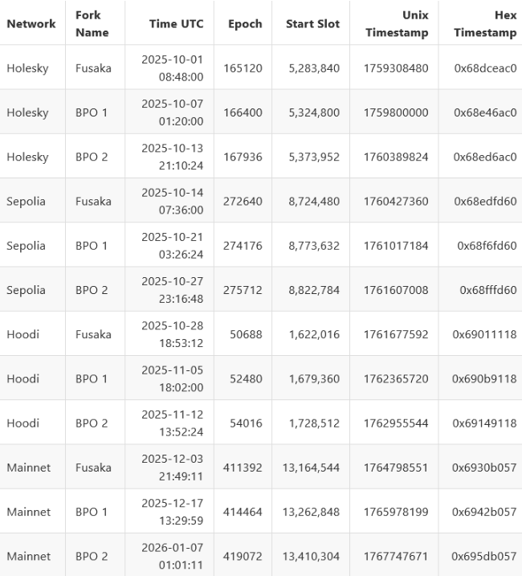
Task: Select hex value 0x695db057
Action: tap(483, 556)
